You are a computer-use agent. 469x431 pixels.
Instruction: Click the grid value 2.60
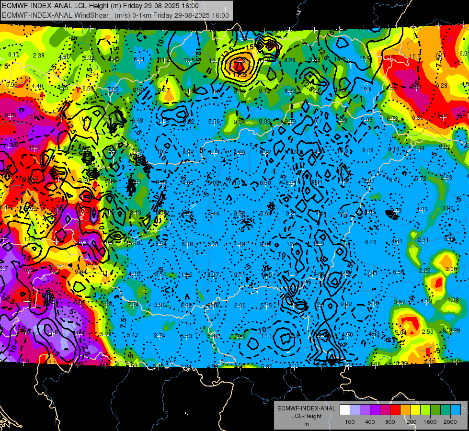240,306
